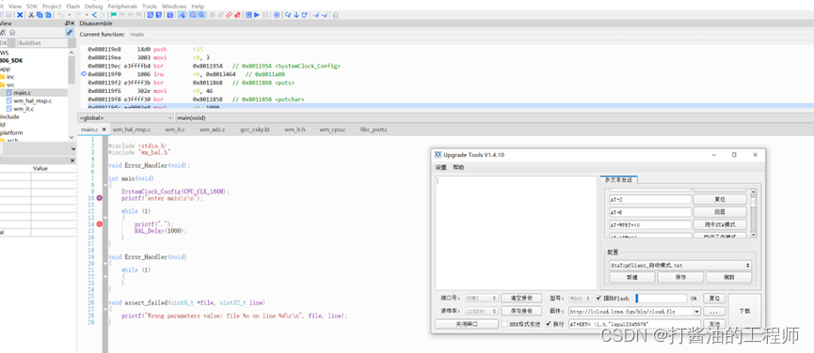The width and height of the screenshot is (814, 353).
Task: Open the W800 chip model dropdown
Action: tap(580, 299)
